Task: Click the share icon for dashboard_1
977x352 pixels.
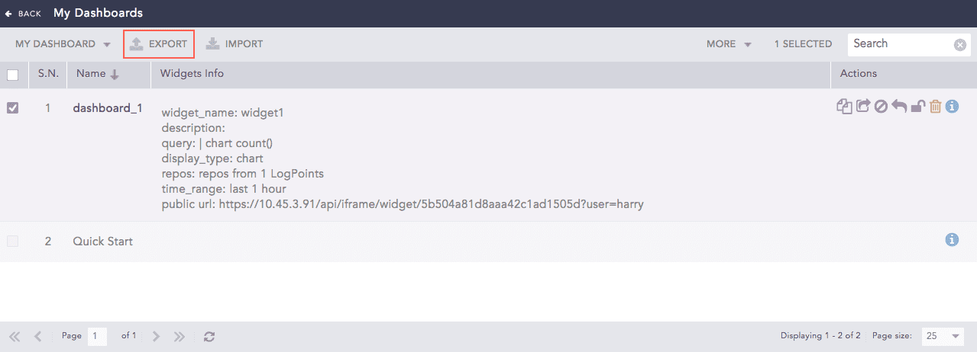Action: [x=862, y=107]
